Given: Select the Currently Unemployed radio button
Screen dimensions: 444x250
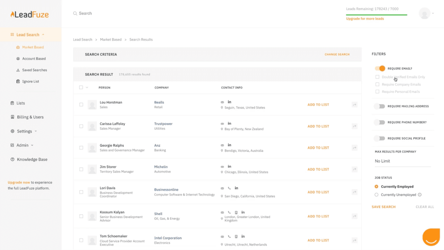Looking at the screenshot, I should point(376,195).
